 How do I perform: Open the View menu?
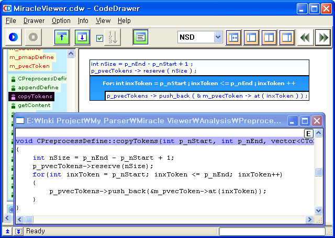[103, 21]
